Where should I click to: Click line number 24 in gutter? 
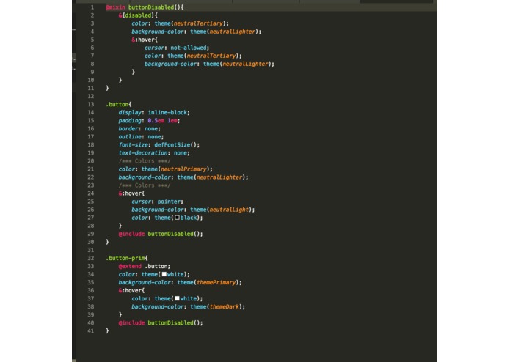click(x=91, y=193)
